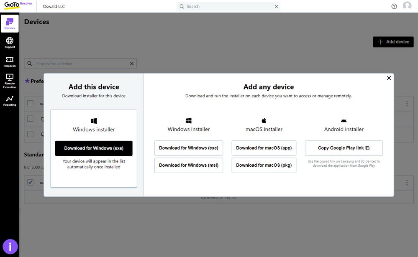Click the Add this device heading
This screenshot has width=418, height=257.
pos(94,87)
